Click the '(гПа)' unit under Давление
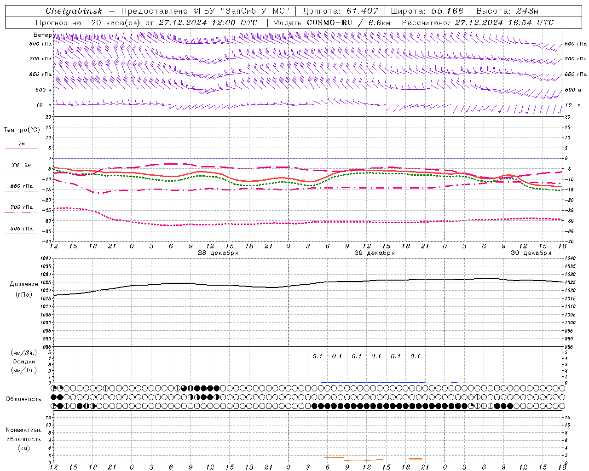Screen dimensions: 589x471 pos(23,294)
